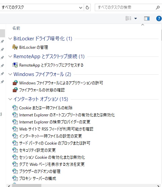Screen dimensions: 162x187
Task: Click the view layout icon
Action: point(128,18)
